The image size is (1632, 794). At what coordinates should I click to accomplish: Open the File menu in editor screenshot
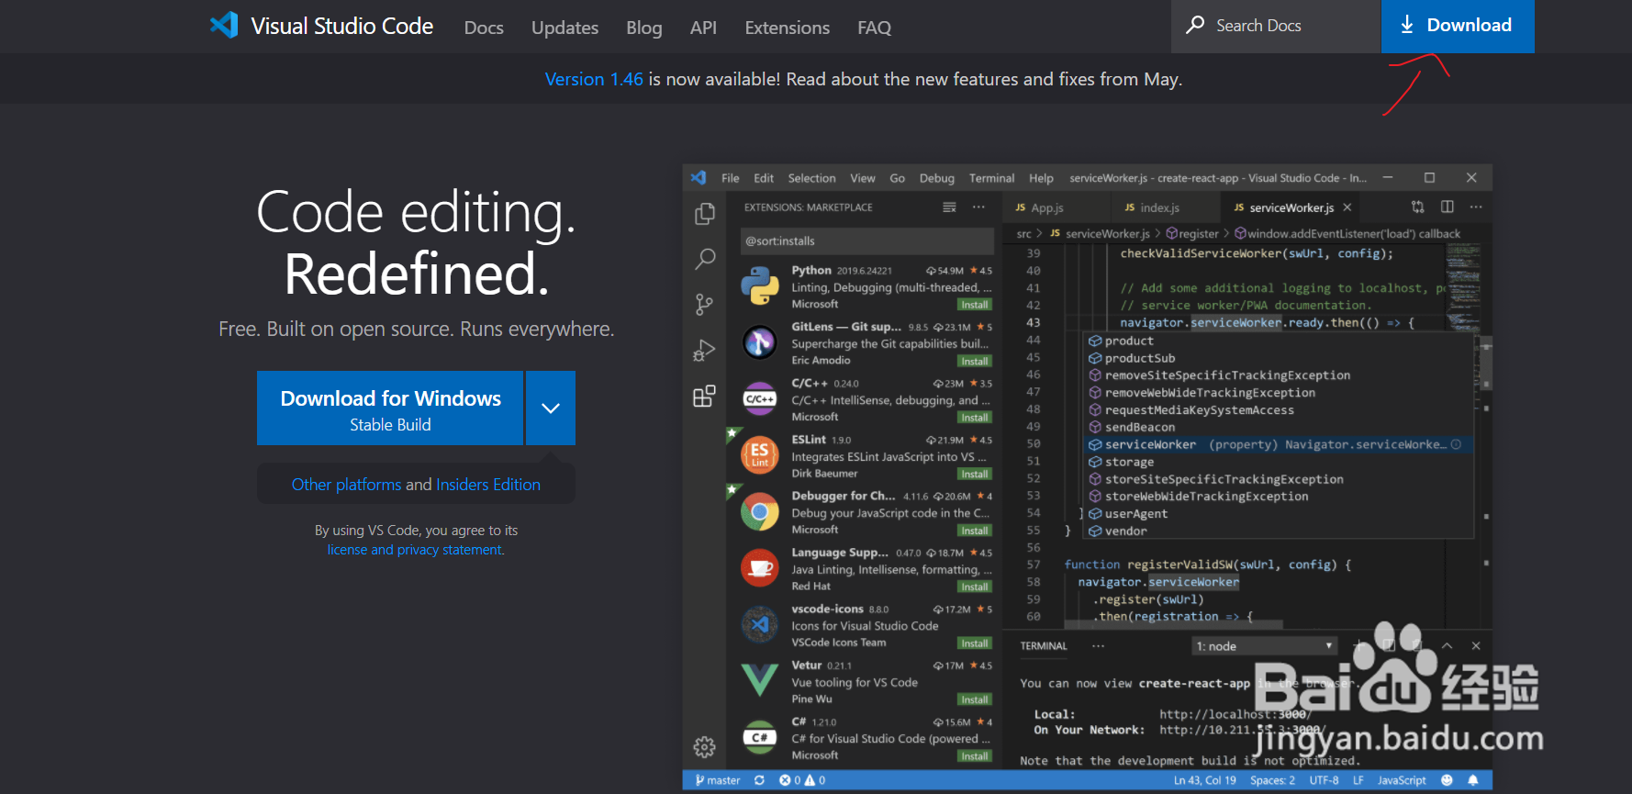pyautogui.click(x=731, y=178)
